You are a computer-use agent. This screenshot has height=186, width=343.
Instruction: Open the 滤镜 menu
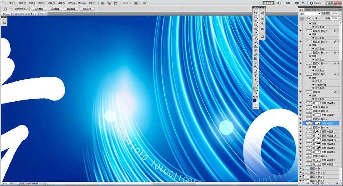(x=61, y=3)
